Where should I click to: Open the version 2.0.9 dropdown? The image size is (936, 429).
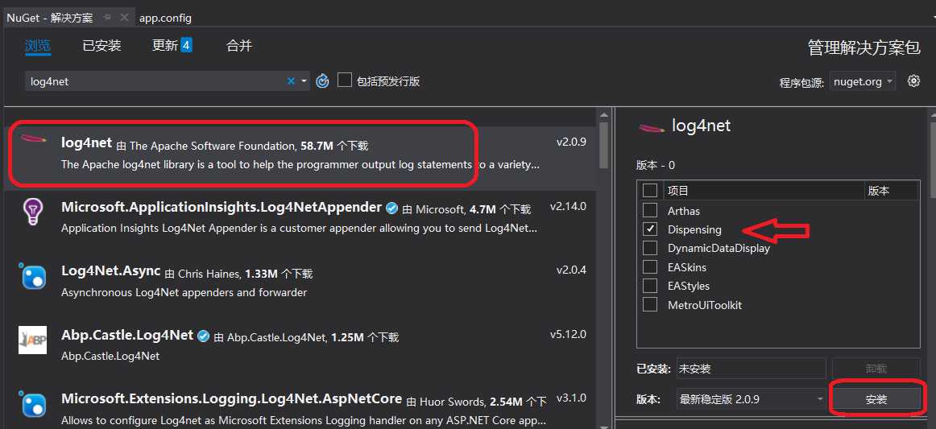[x=751, y=399]
